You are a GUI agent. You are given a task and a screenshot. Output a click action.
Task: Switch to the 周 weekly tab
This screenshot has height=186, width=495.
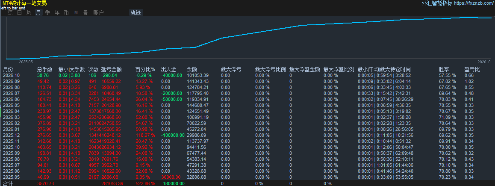point(29,13)
